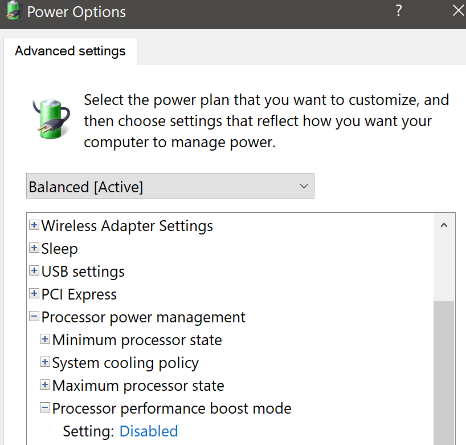Expand Wireless Adapter Settings node

34,225
